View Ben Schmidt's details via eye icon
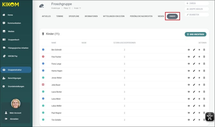 tap(189, 50)
